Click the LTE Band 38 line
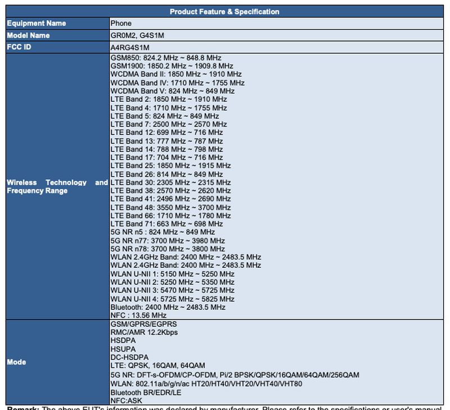 pyautogui.click(x=171, y=191)
